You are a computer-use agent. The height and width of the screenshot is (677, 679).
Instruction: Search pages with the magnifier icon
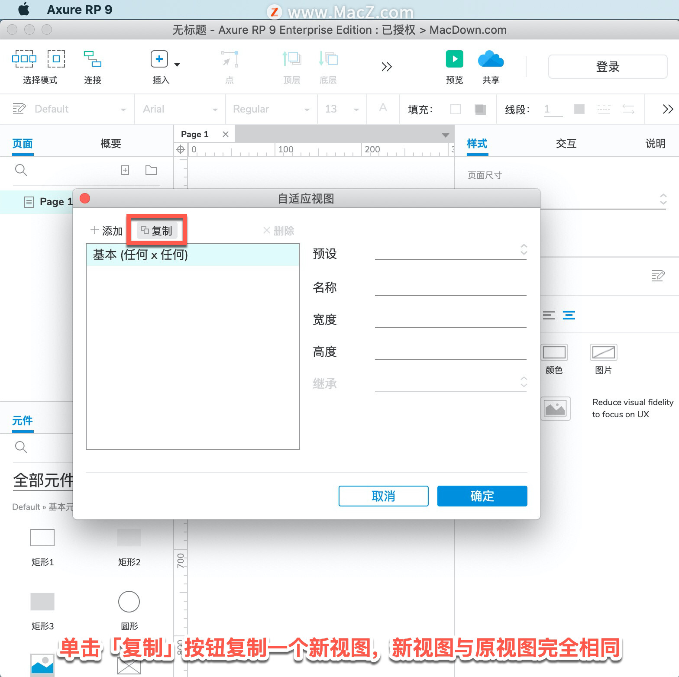pyautogui.click(x=21, y=170)
